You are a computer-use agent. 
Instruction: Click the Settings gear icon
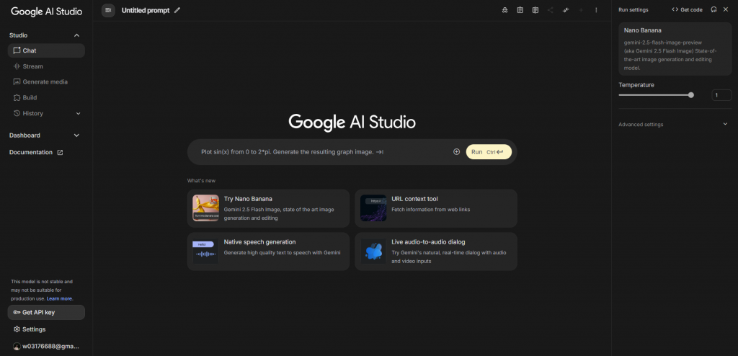pos(17,329)
